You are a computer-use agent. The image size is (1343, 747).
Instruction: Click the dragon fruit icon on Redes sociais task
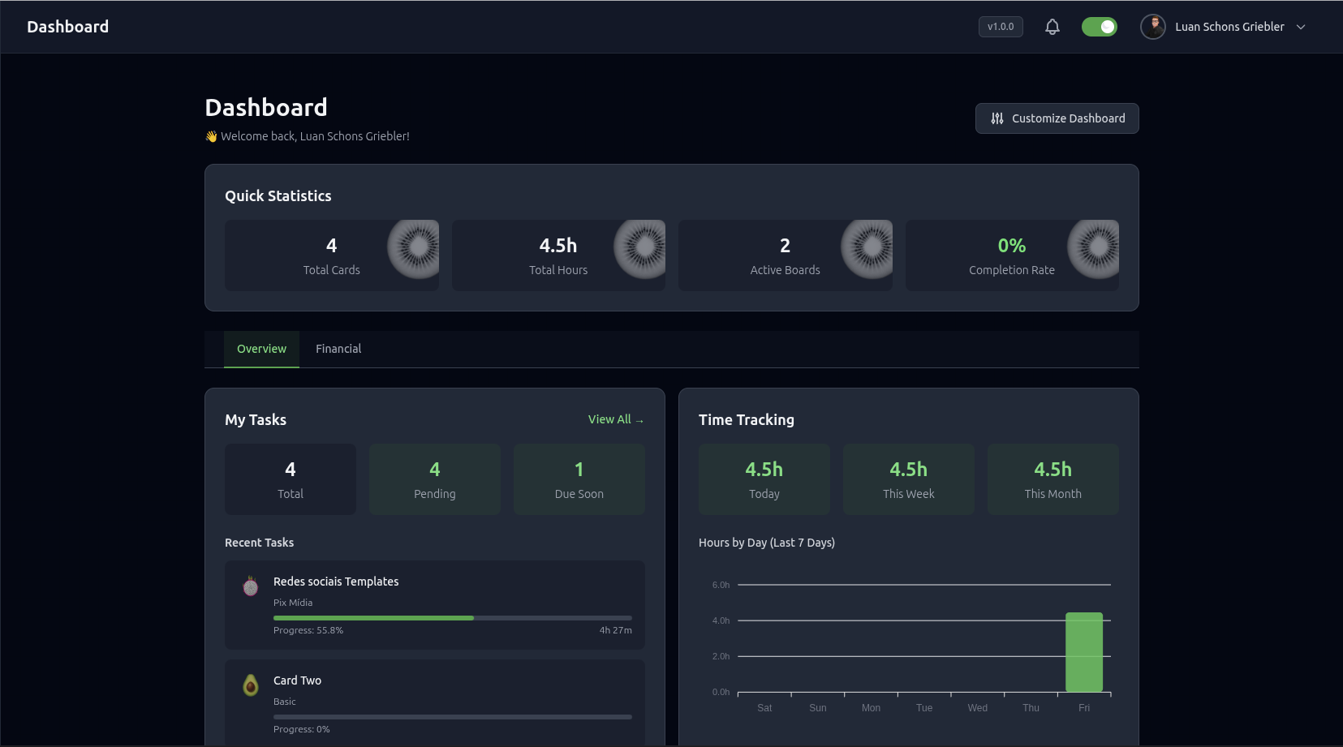251,586
